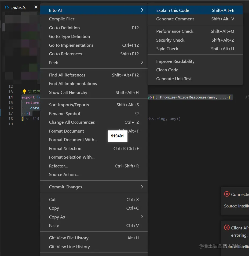Select Cut from context menu
The width and height of the screenshot is (249, 256).
click(x=94, y=199)
